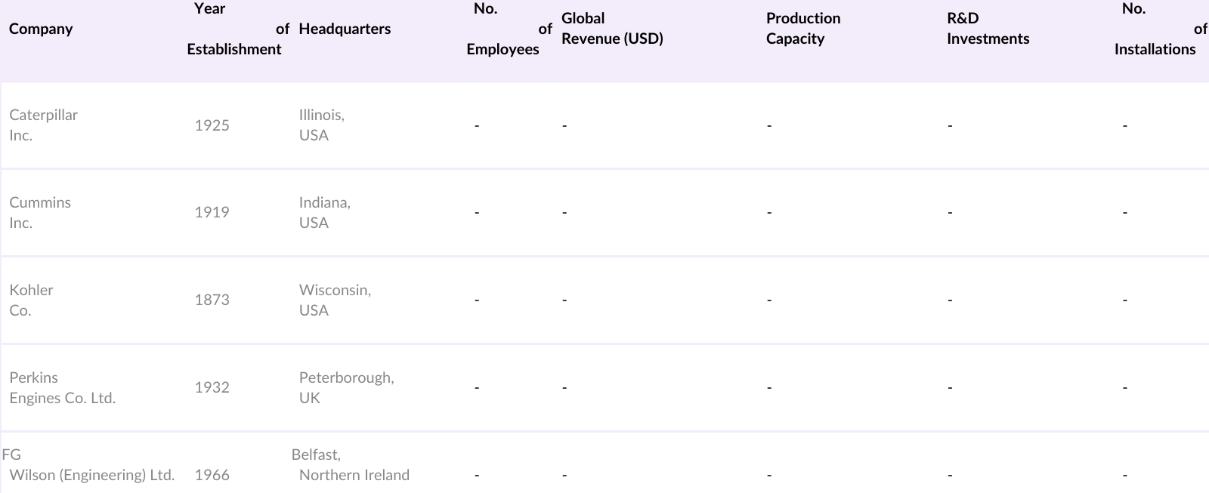Select FG Wilson (Engineering) Ltd. cell
This screenshot has width=1209, height=493.
point(91,466)
